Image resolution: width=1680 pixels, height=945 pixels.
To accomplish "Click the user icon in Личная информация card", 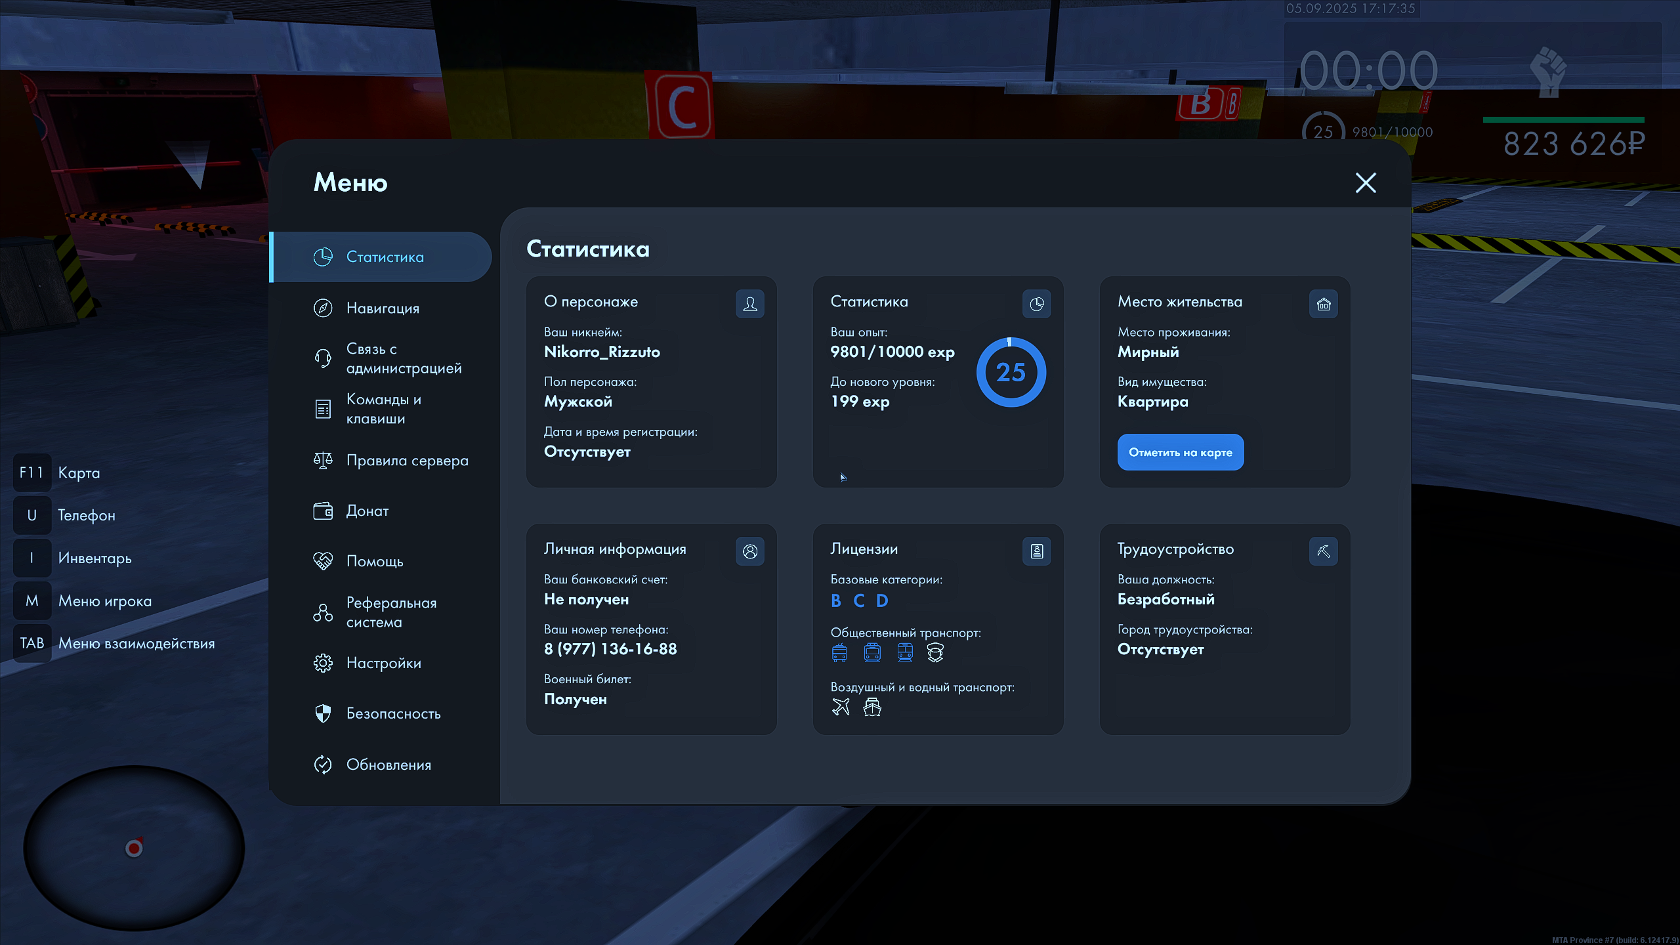I will point(749,551).
